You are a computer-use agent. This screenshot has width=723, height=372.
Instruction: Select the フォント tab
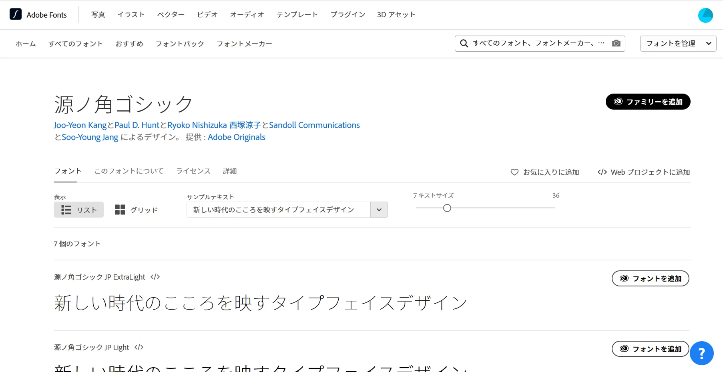pyautogui.click(x=68, y=171)
